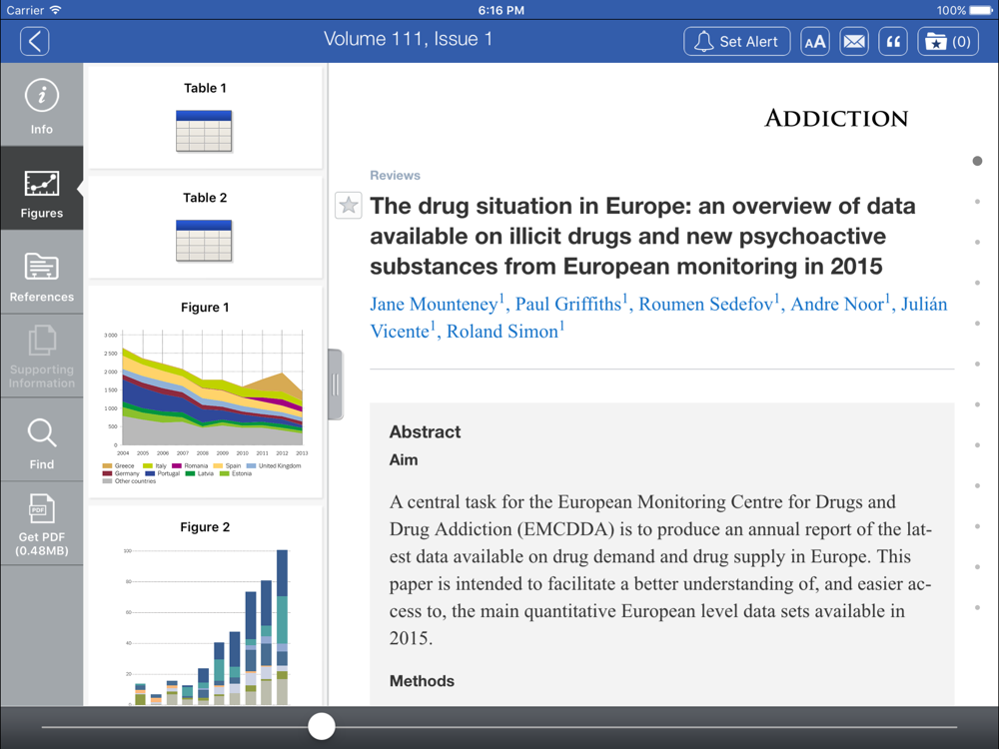Open author Roland Simon link
This screenshot has width=999, height=749.
click(505, 331)
